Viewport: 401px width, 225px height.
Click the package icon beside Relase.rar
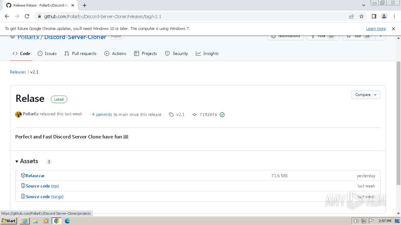coord(23,175)
